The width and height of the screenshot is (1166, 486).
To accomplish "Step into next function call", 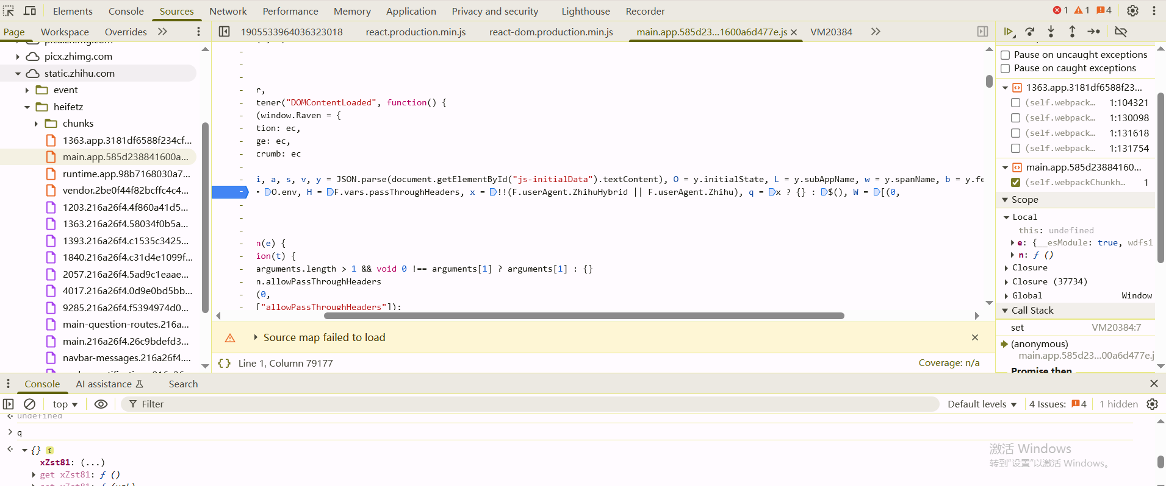I will click(x=1051, y=32).
